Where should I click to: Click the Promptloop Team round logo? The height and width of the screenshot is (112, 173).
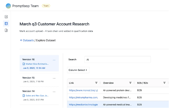[x=8, y=6]
